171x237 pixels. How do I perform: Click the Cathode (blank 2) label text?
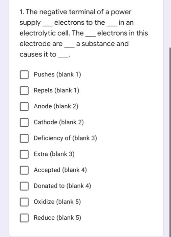coord(59,122)
